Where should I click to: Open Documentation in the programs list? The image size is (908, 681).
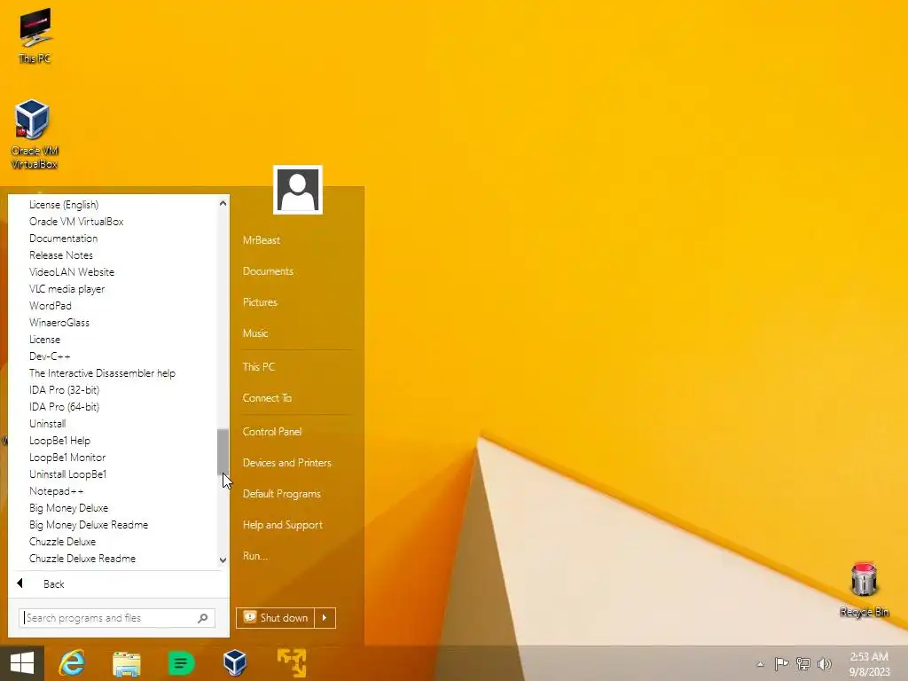click(x=64, y=238)
